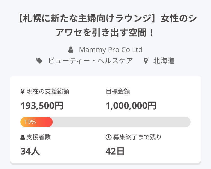Click the tag icon before the category
This screenshot has height=169, width=211.
pos(39,61)
